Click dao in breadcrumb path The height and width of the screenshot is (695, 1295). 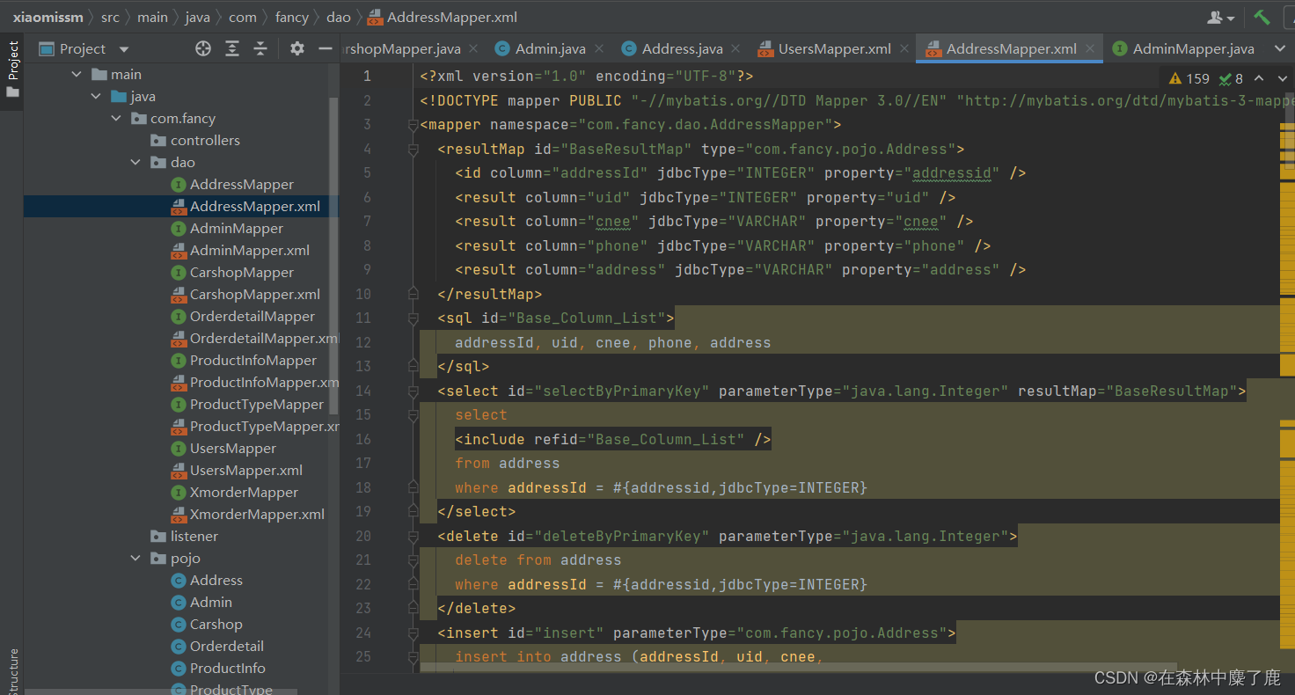339,18
